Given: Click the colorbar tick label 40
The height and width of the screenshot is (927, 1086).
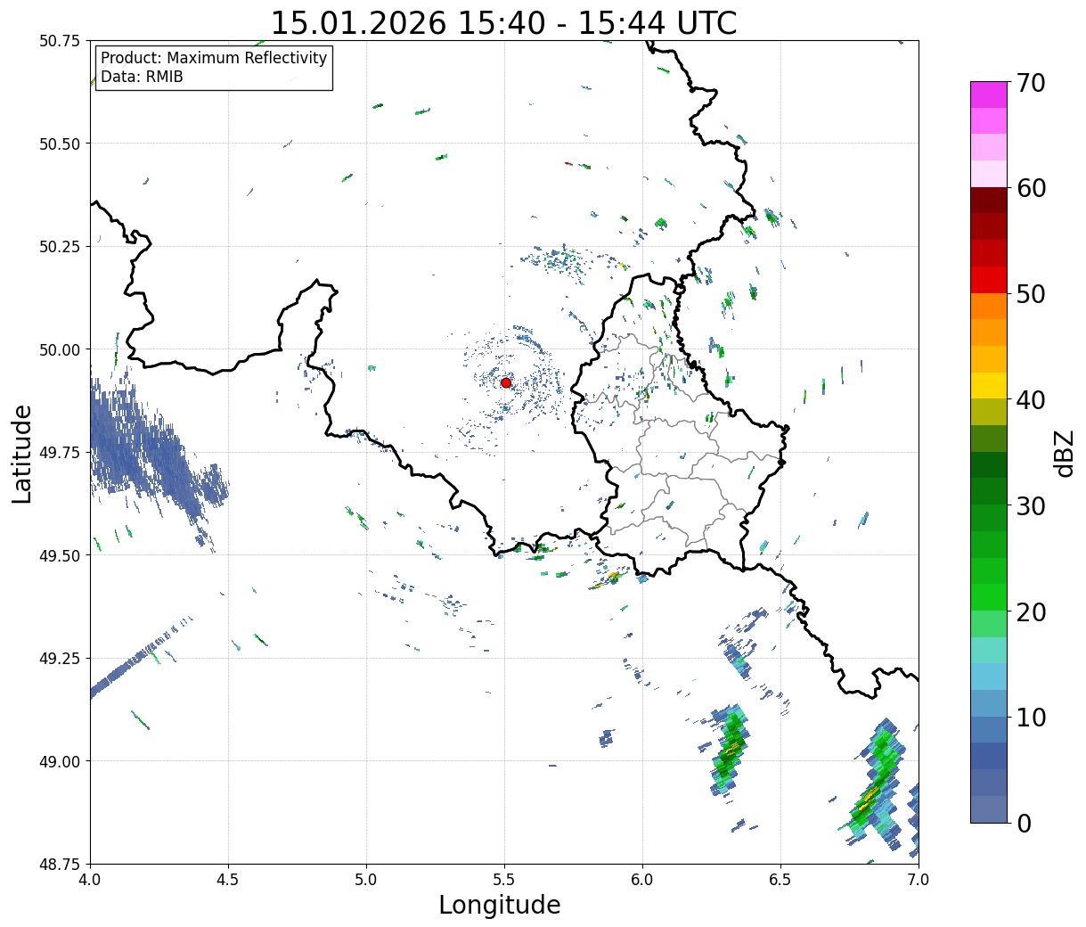Looking at the screenshot, I should 1031,400.
